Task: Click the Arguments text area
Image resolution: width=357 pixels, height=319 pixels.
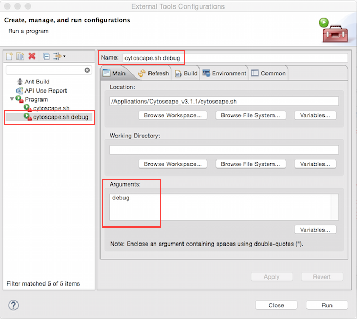Action: (x=220, y=207)
